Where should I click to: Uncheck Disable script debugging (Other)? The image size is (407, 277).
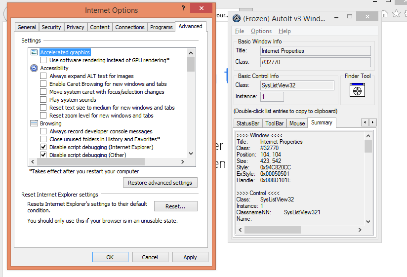point(43,155)
